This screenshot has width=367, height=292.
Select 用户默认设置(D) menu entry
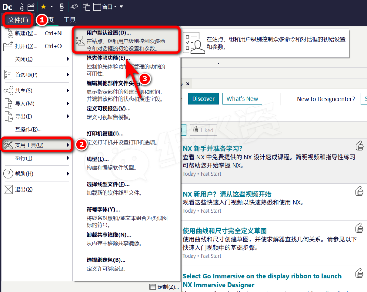tap(109, 33)
